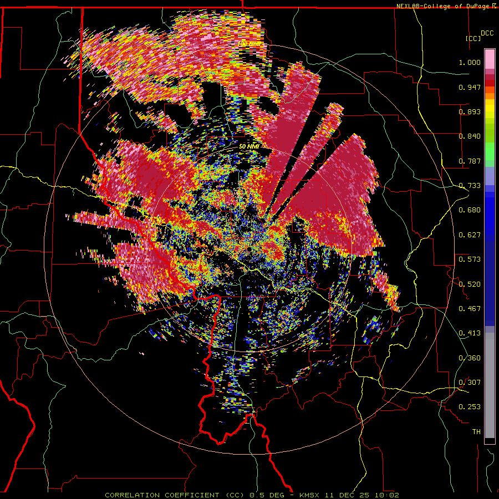Click the 100 NMI range ring label
The image size is (499, 499).
[249, 44]
